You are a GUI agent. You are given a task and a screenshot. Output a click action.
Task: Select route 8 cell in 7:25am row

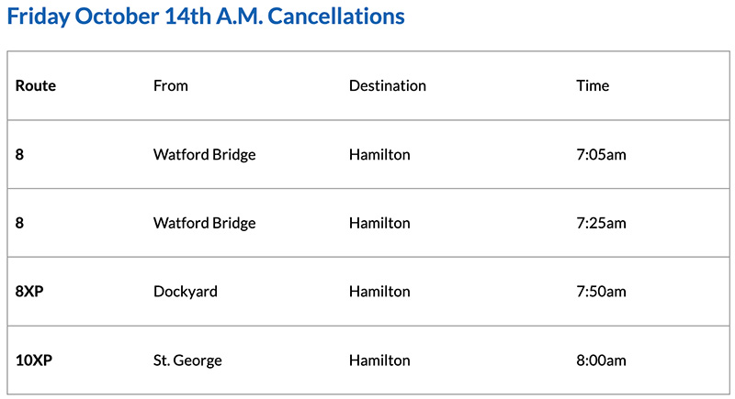tap(20, 223)
